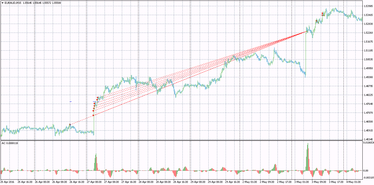374x185 pixels.
Task: Click the 27 Apr 00:30 time label
Action: point(94,182)
